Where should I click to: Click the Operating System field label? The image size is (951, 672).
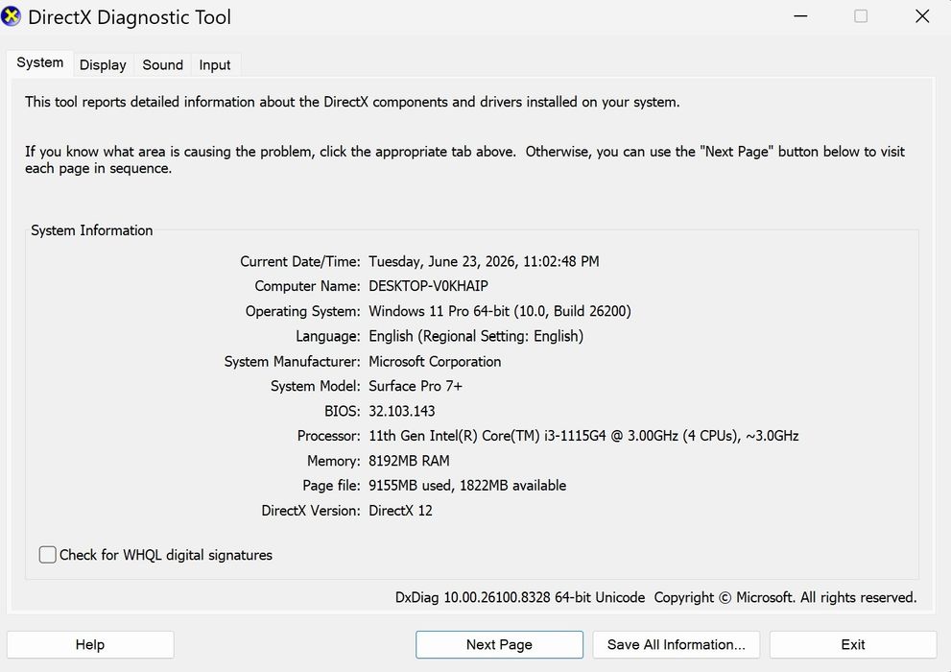(302, 311)
